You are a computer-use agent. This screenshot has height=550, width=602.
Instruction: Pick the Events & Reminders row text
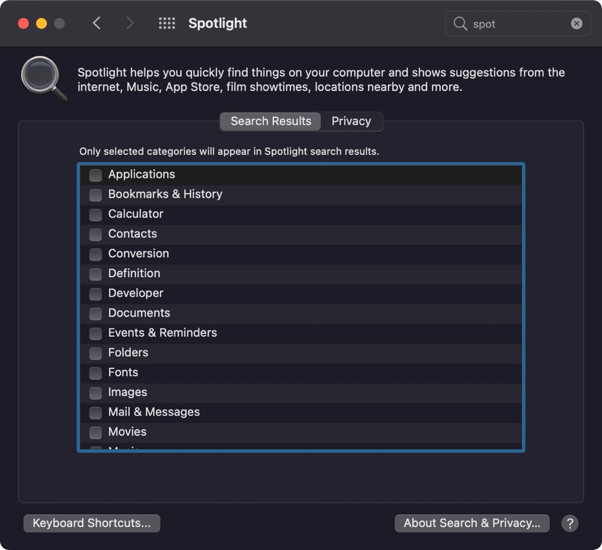tap(162, 333)
